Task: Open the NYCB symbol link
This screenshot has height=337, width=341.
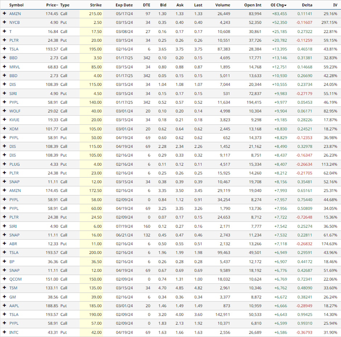Action: point(15,22)
